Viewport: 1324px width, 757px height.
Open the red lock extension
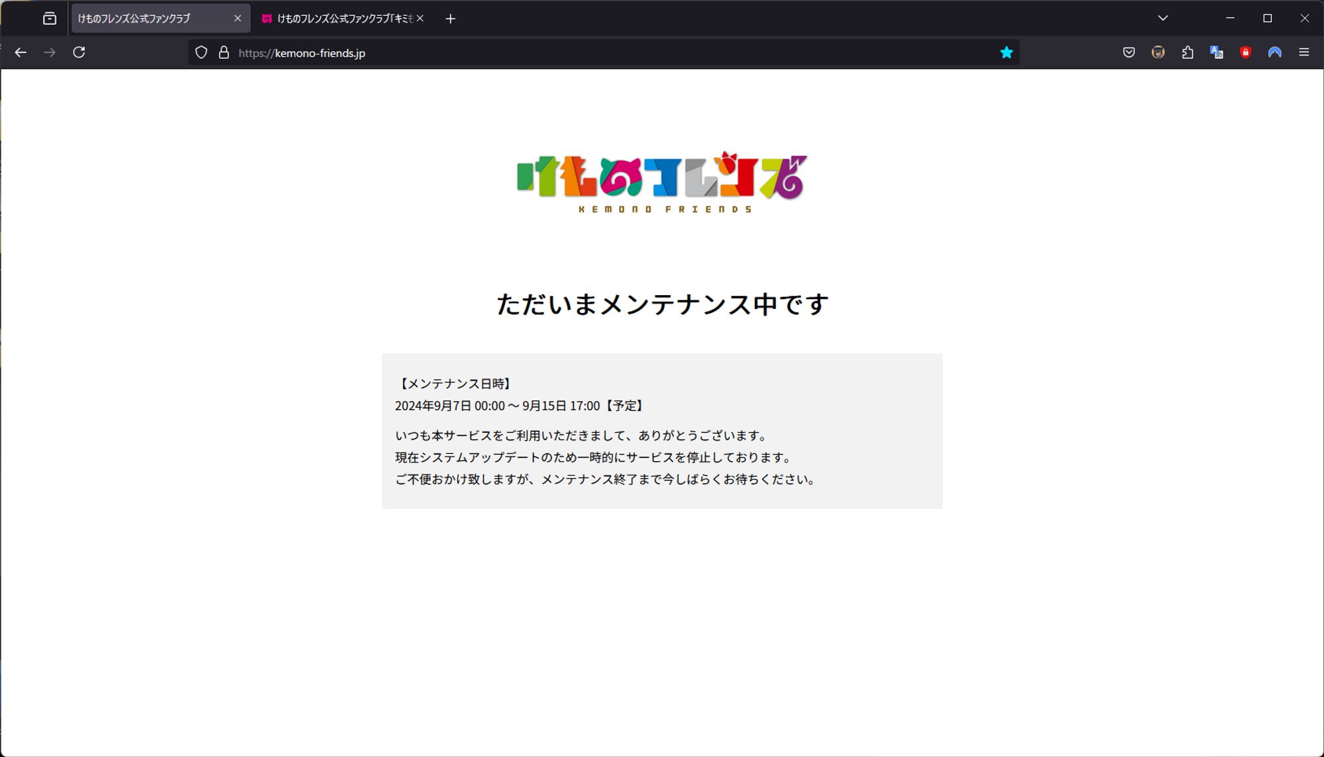[x=1245, y=52]
